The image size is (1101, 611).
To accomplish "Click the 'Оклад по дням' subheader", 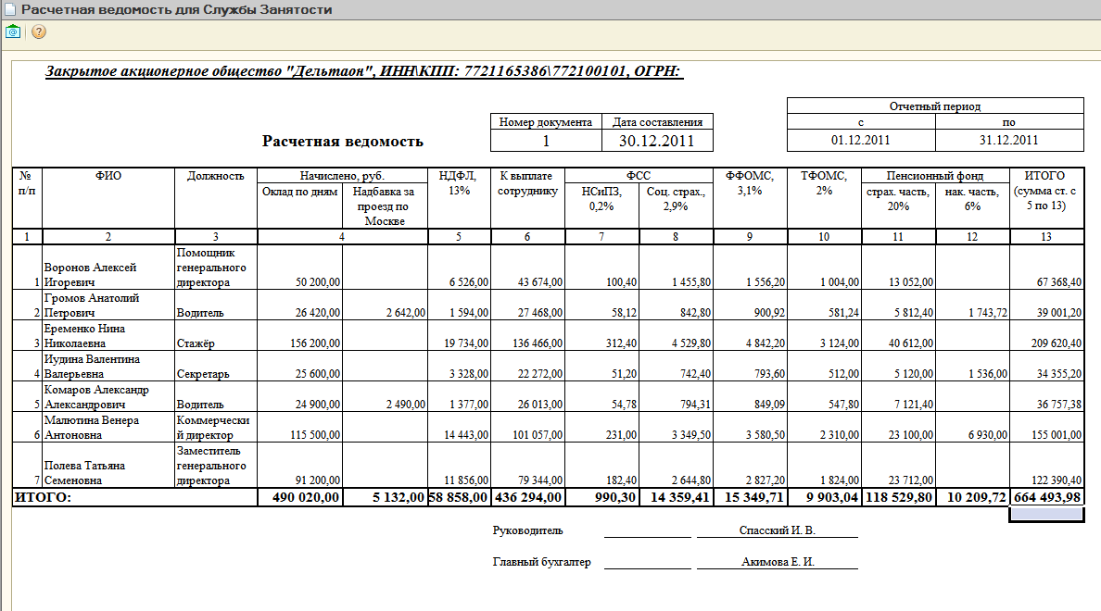I will [x=300, y=206].
